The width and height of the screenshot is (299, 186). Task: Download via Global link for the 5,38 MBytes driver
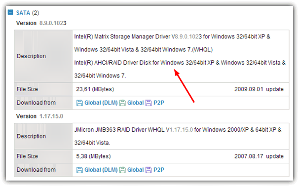click(135, 170)
